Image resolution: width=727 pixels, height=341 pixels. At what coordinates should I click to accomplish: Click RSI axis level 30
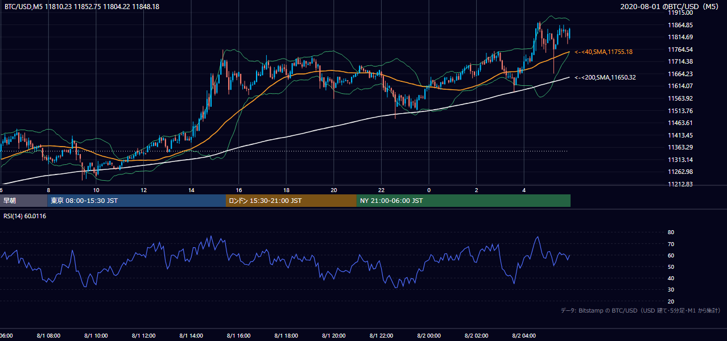pos(671,290)
